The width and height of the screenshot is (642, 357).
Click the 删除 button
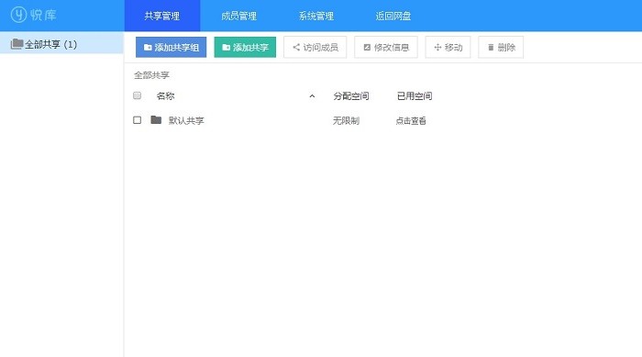coord(501,47)
